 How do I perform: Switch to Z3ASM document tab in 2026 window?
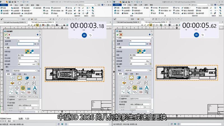point(14,22)
